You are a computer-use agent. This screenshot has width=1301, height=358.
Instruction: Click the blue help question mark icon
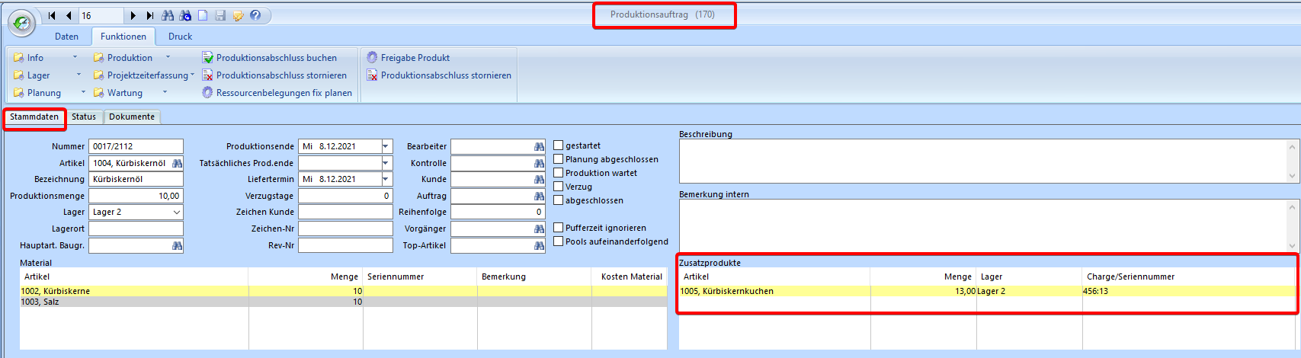pyautogui.click(x=255, y=15)
